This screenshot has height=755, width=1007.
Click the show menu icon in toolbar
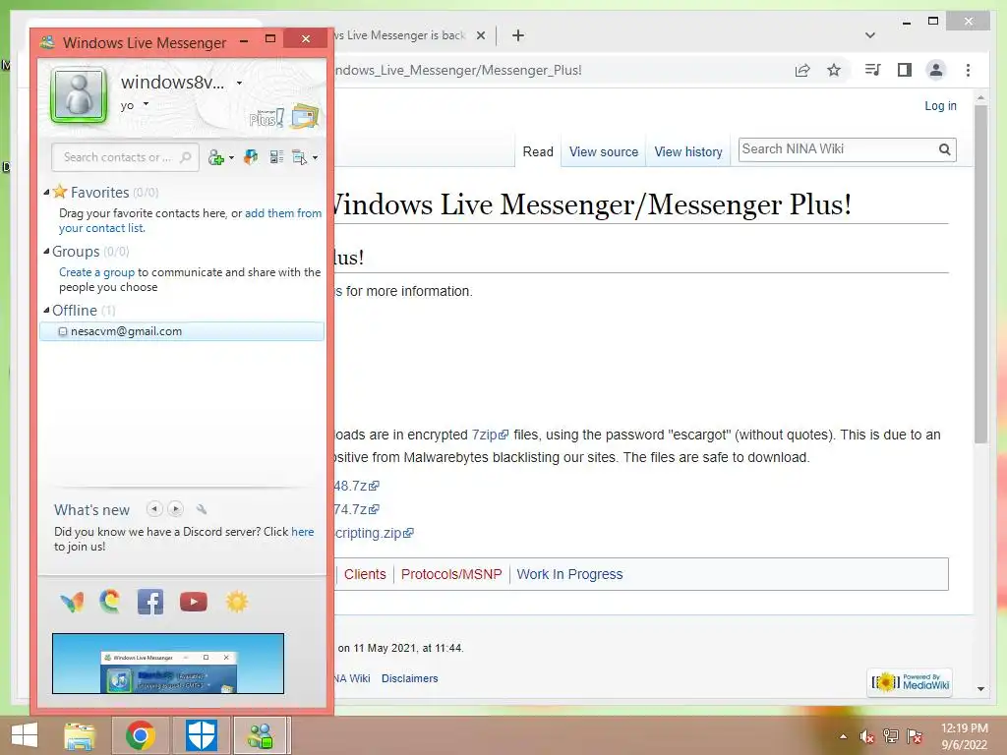(x=299, y=157)
